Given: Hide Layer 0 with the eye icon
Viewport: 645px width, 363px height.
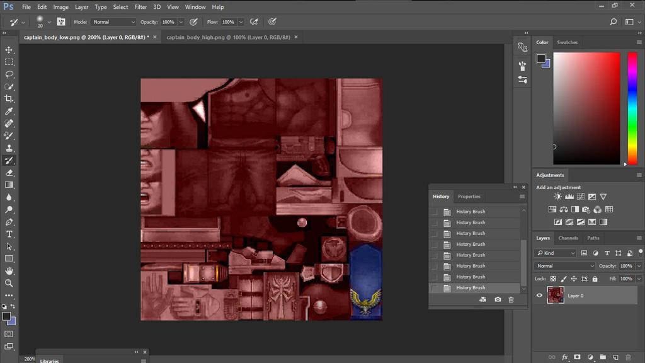Looking at the screenshot, I should coord(539,296).
